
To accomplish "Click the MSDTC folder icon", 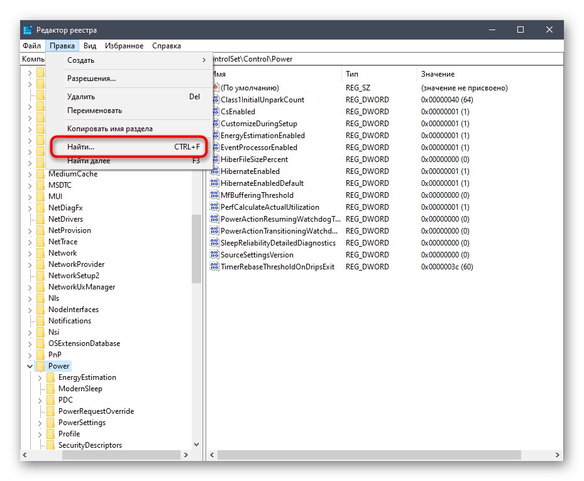I will pos(41,185).
